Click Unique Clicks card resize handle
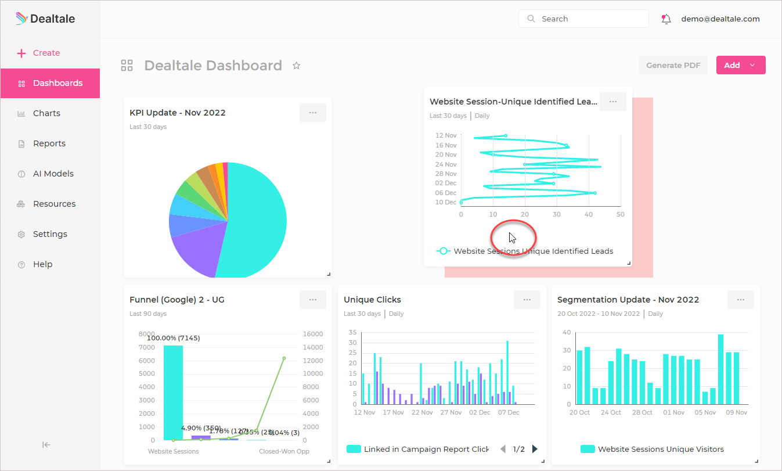Viewport: 782px width, 471px height. click(543, 461)
